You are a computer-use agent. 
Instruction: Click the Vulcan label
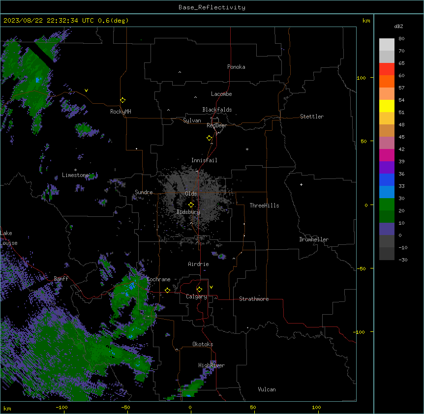click(x=267, y=389)
